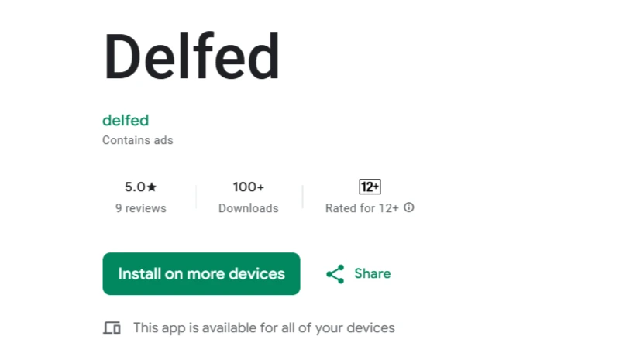Viewport: 640px width, 360px height.
Task: Click the Downloads label
Action: 248,208
